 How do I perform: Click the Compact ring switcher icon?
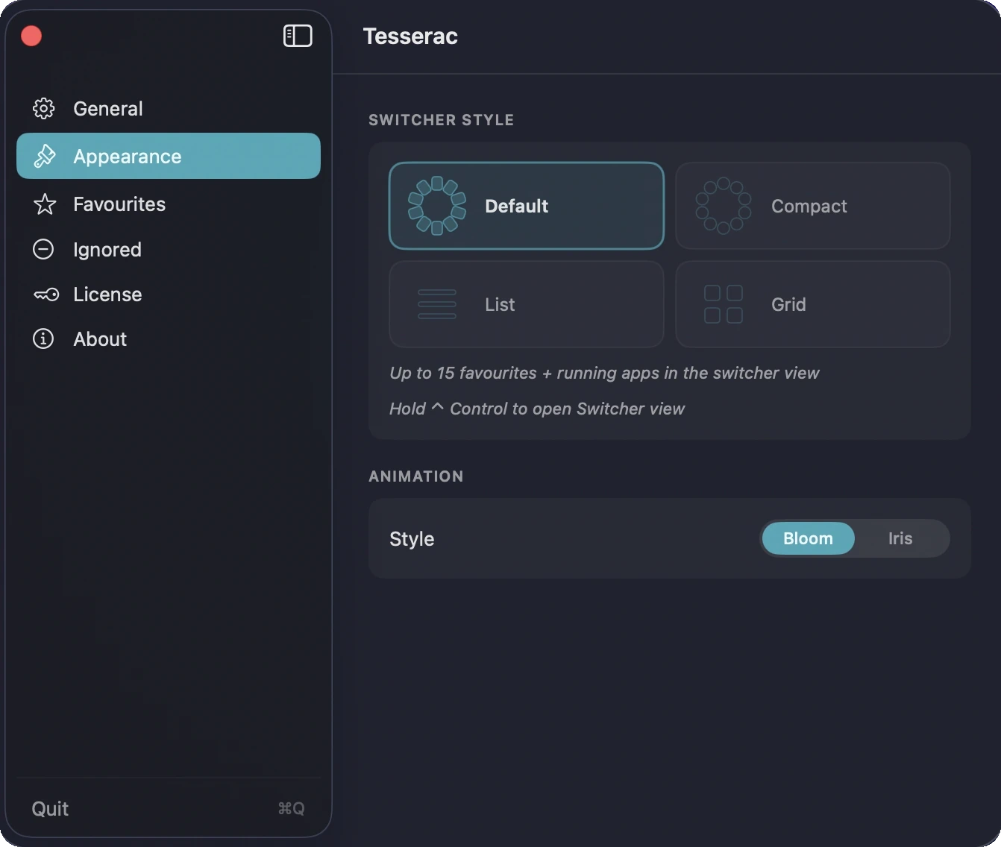[x=724, y=206]
